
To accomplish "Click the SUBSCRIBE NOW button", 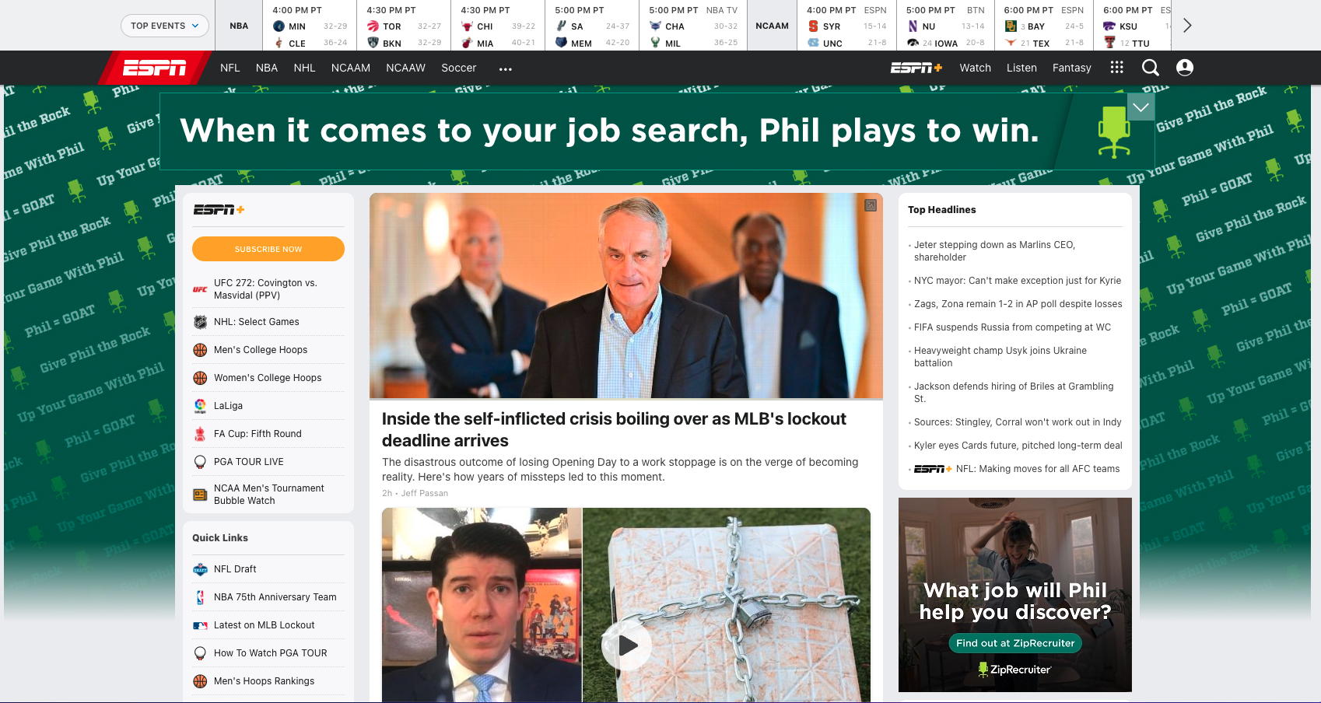I will [268, 249].
